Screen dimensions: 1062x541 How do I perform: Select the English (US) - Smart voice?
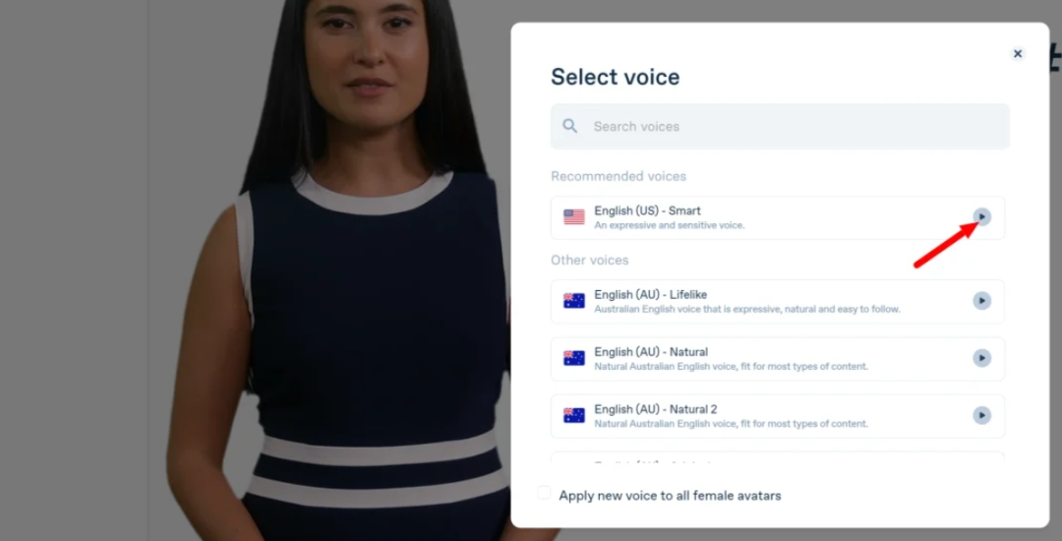pos(777,217)
